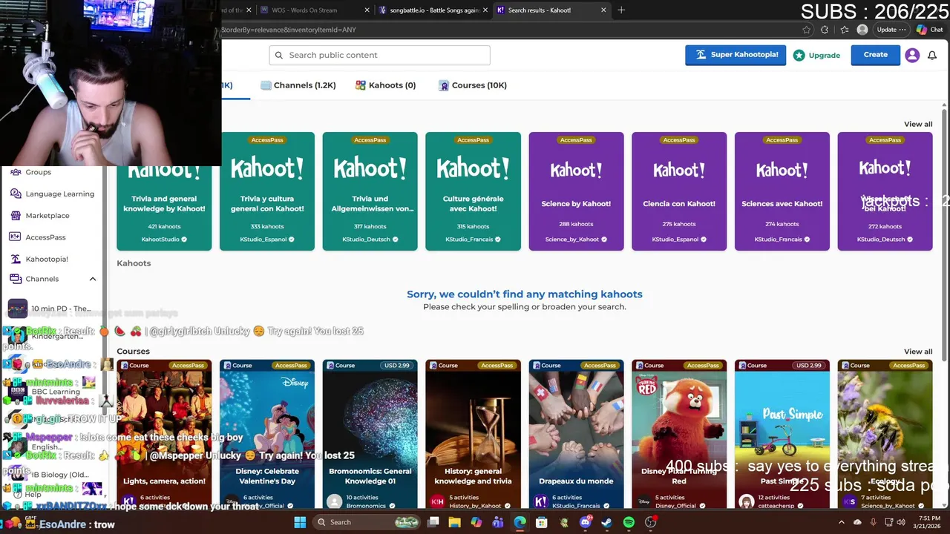Click the blue Create button

876,55
